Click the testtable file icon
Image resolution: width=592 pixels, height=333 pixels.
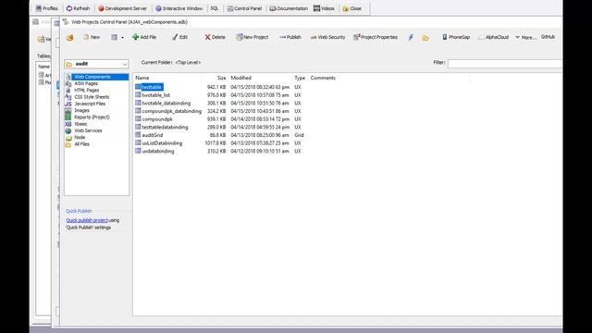(x=138, y=87)
